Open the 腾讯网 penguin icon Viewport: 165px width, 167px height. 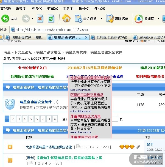click(139, 19)
